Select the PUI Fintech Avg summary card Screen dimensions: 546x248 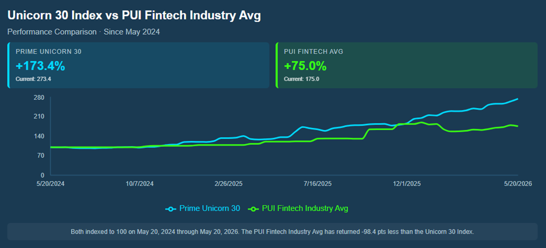click(407, 65)
